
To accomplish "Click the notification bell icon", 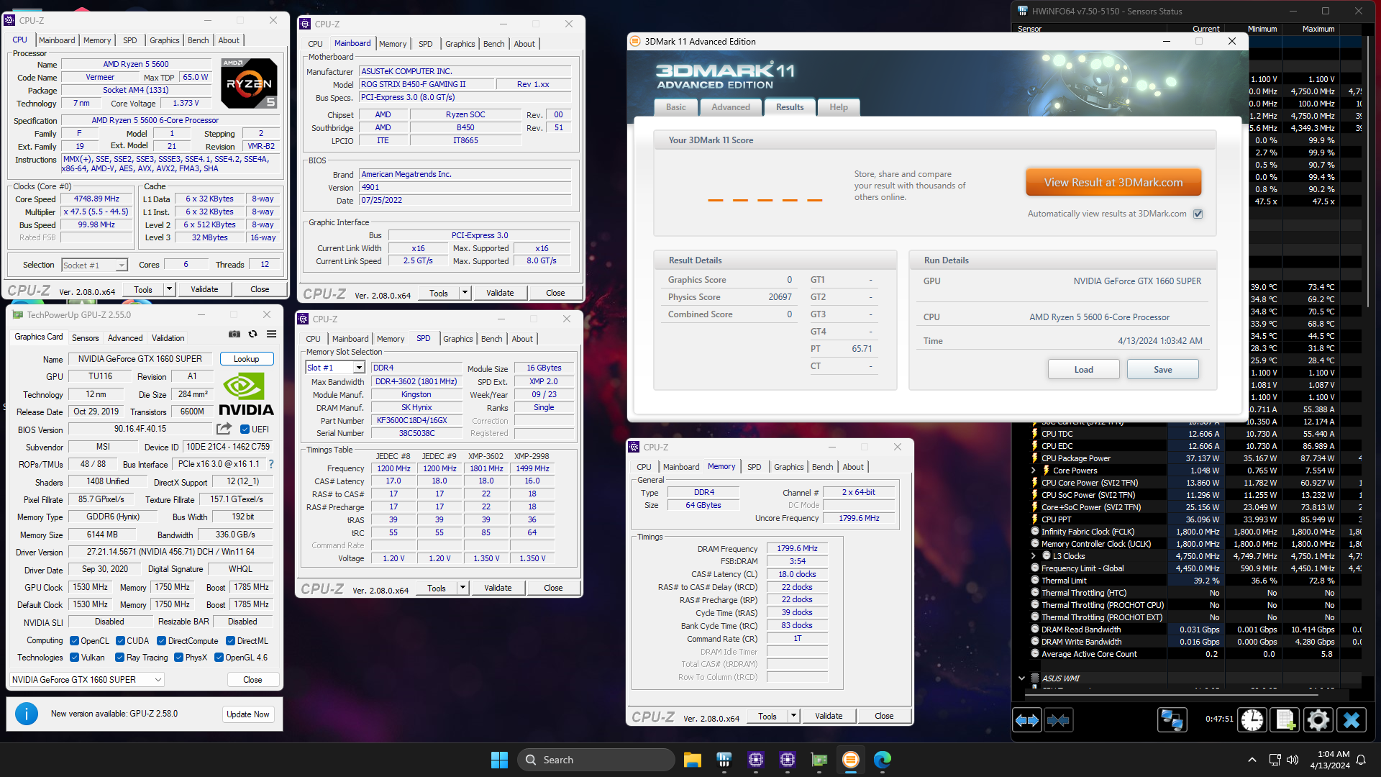I will tap(1361, 760).
